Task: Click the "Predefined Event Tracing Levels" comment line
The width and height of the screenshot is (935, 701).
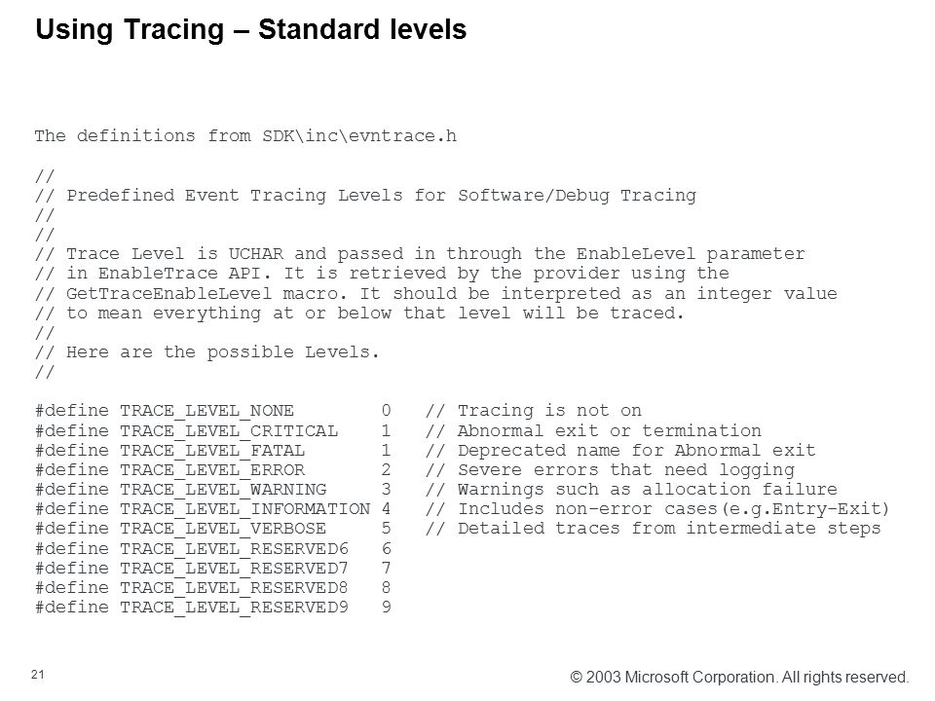Action: 365,196
